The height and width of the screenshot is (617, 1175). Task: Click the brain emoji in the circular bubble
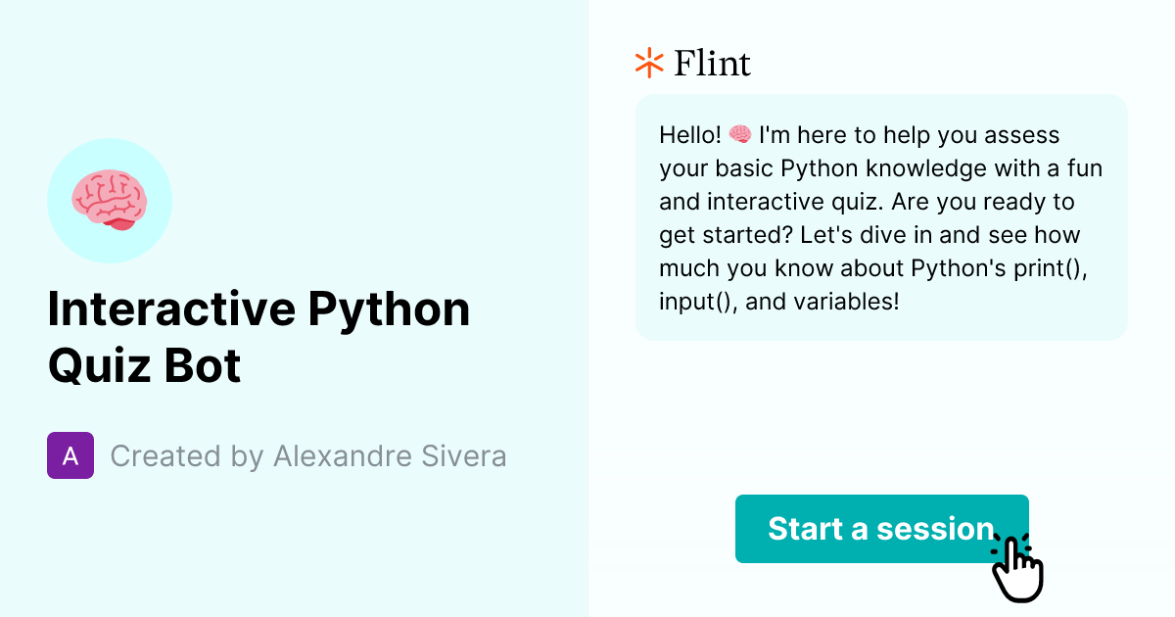point(110,200)
